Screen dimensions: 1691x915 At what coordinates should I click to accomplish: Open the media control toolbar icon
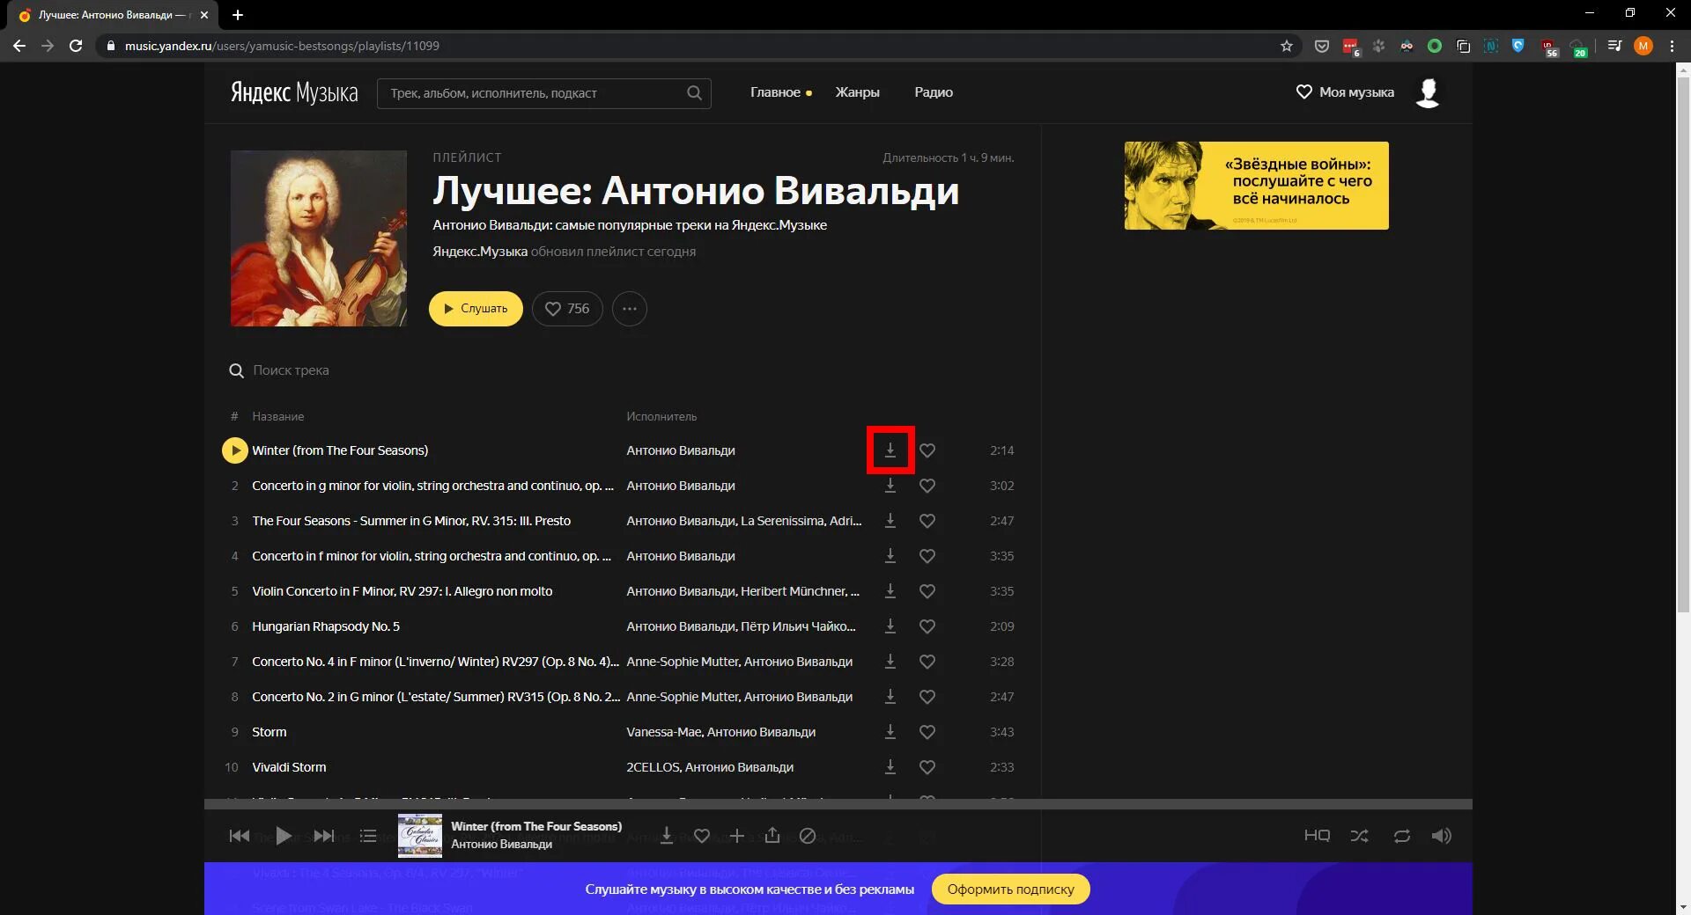tap(1614, 46)
